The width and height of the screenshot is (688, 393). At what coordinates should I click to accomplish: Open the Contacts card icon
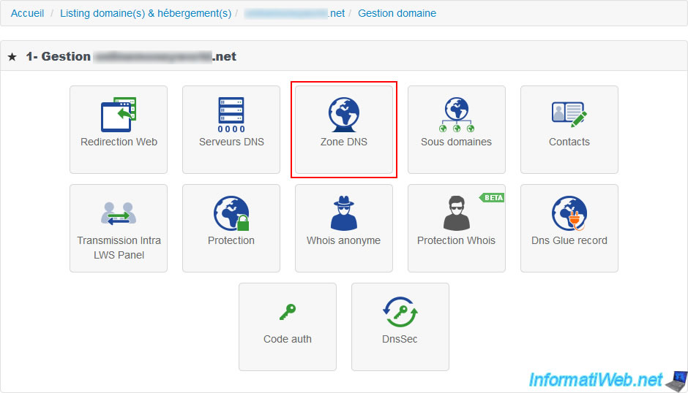[x=569, y=115]
